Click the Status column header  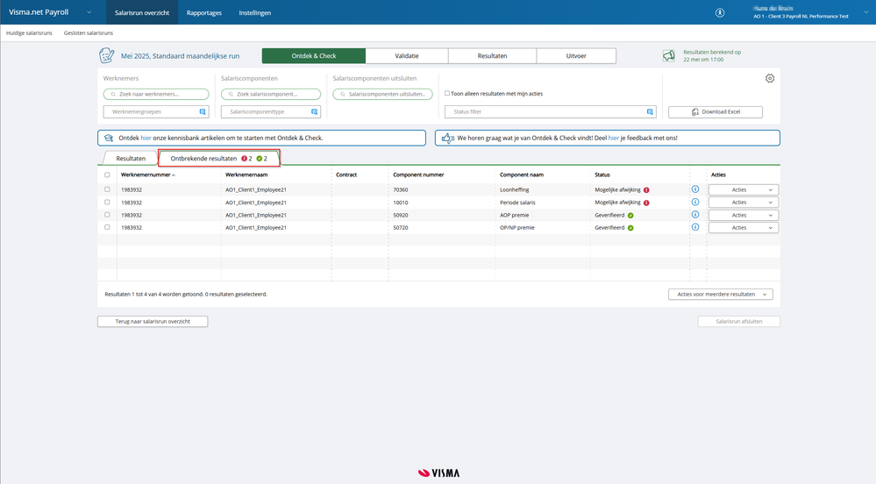(602, 175)
